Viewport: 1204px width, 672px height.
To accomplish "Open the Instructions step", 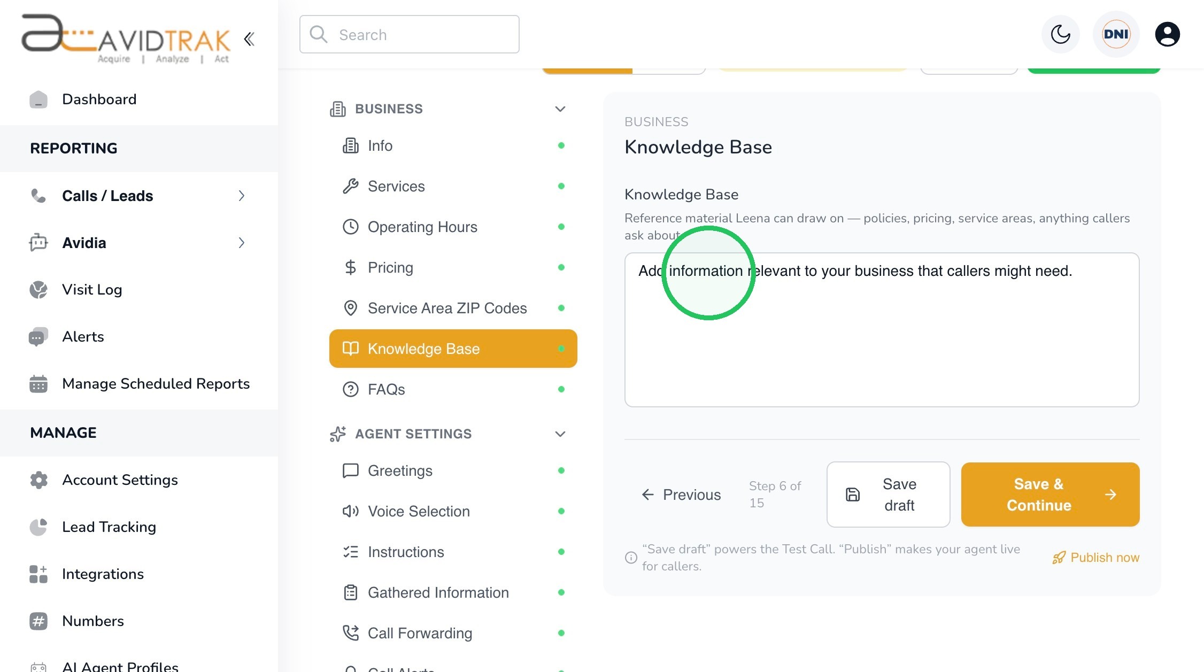I will [453, 552].
